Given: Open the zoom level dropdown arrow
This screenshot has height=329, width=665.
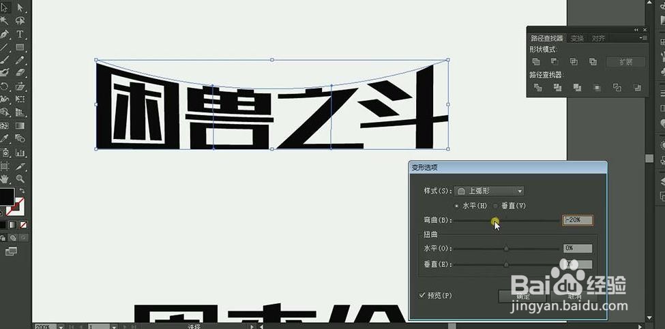Looking at the screenshot, I should (x=61, y=326).
